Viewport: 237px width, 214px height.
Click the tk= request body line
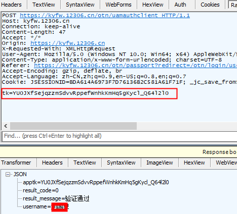tap(86, 93)
